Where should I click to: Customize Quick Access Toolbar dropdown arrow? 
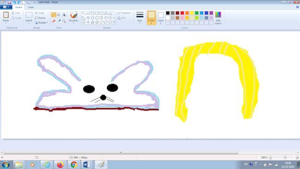click(35, 2)
